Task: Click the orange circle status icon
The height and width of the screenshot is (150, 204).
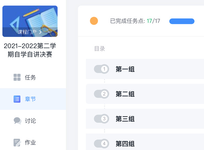Action: [94, 21]
